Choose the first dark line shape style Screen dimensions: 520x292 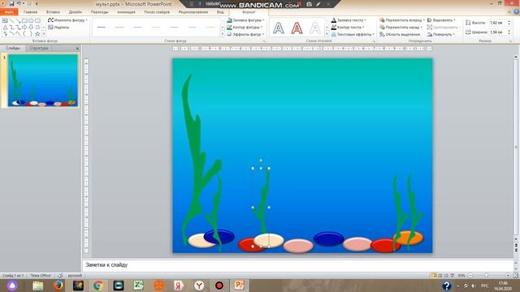[x=102, y=27]
